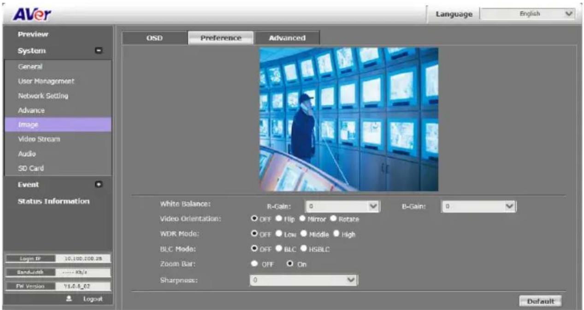Set WDR Mode to High
The image size is (584, 310).
tap(337, 234)
